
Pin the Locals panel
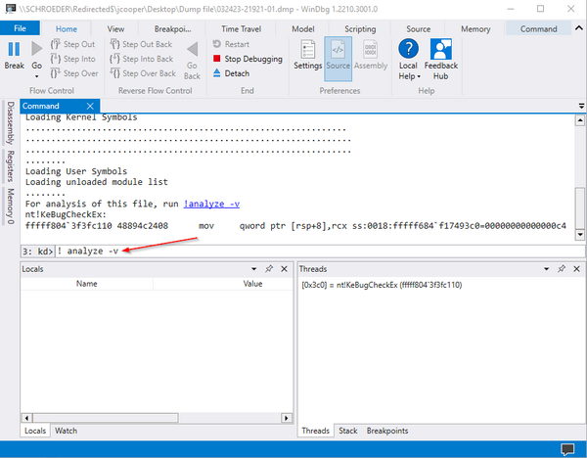[x=269, y=269]
